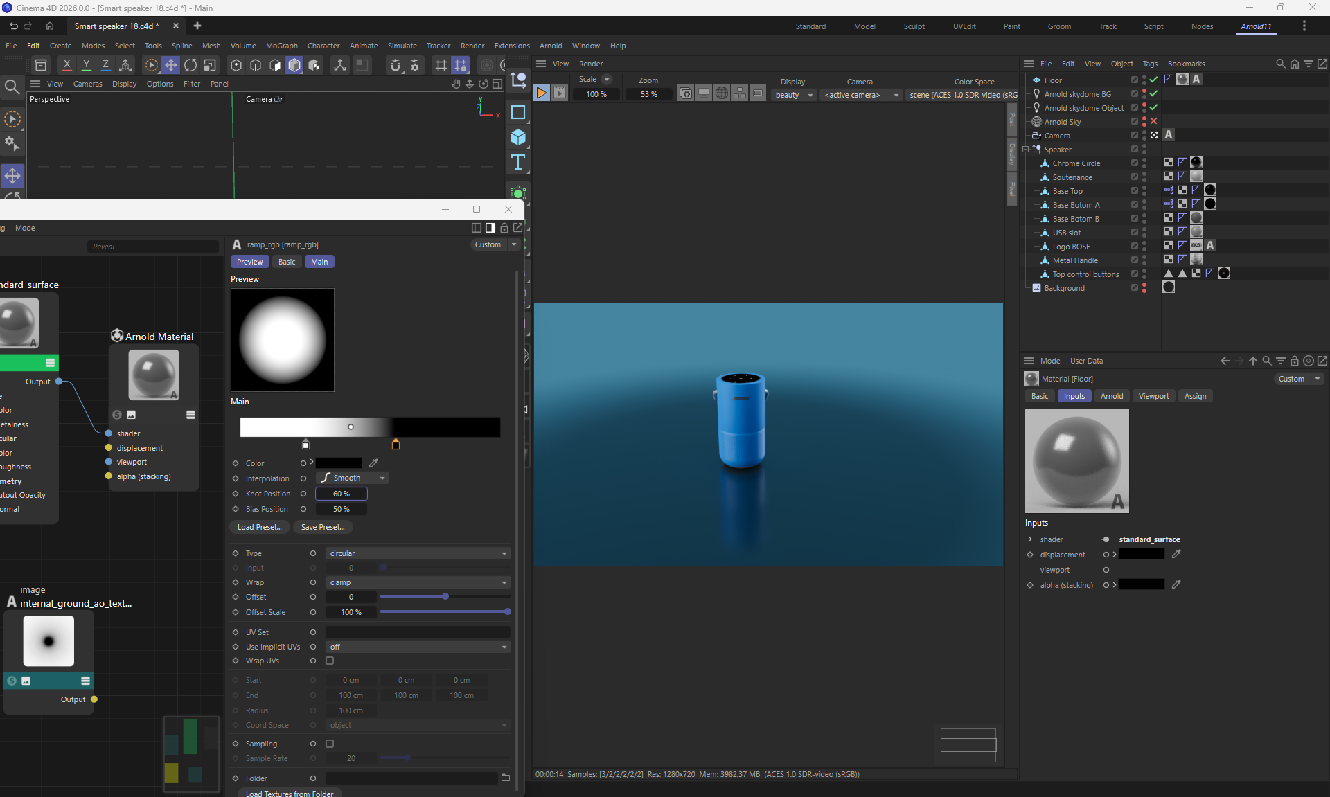Click the Load Preset... button
This screenshot has width=1330, height=797.
pos(259,527)
